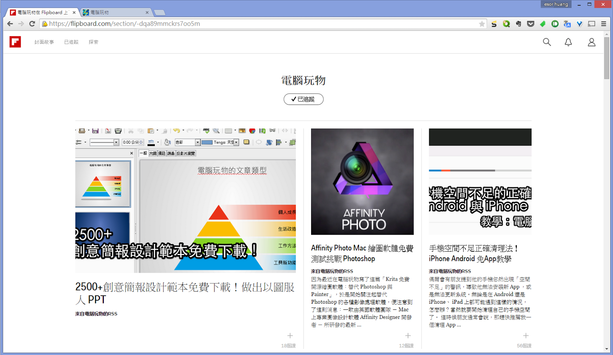Open the Flipboard search magnifier
This screenshot has height=355, width=613.
547,42
